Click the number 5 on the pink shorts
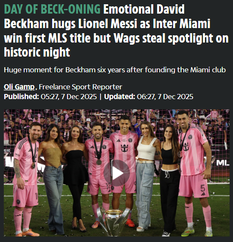The width and height of the screenshot is (233, 242). (203, 188)
